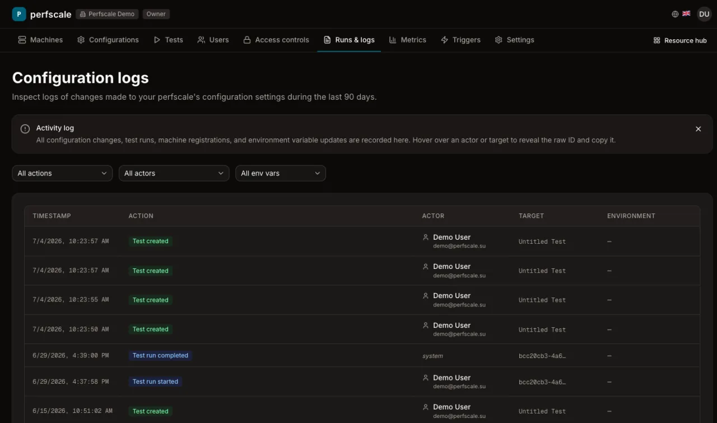Screen dimensions: 717x423
Task: Click the ACTION column header
Action: coord(141,216)
